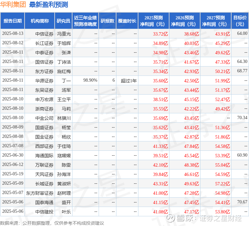
Task: Click the 2025-08-13 report date
Action: (13, 34)
